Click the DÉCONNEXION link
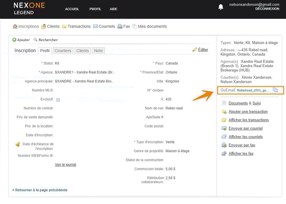Screen dimensions: 286x204 click(x=267, y=8)
